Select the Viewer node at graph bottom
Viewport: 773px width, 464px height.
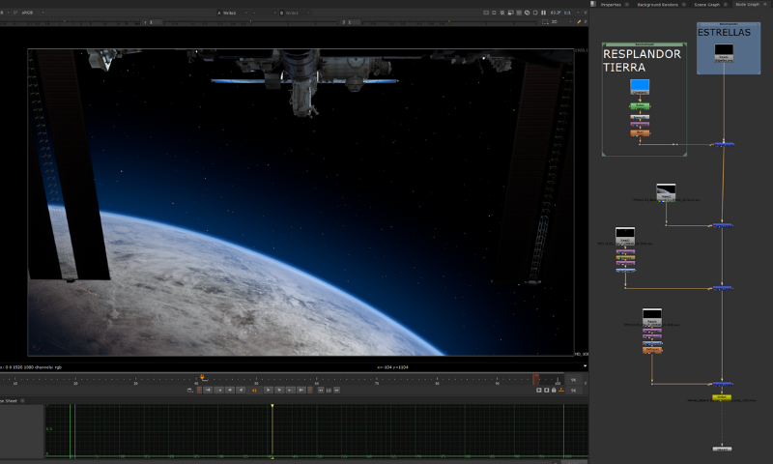pyautogui.click(x=722, y=449)
